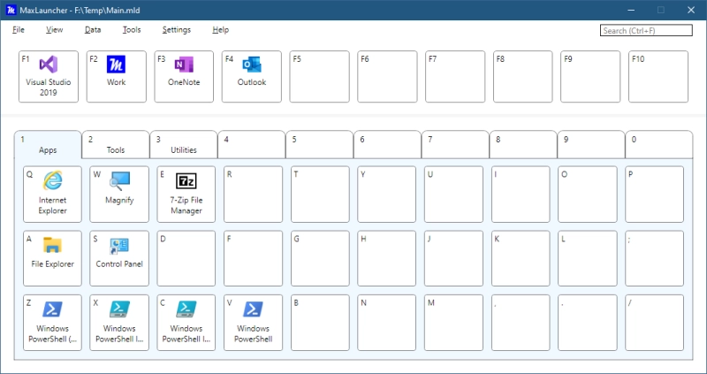Launch Windows PowerShell on key Z
707x374 pixels.
click(x=52, y=323)
